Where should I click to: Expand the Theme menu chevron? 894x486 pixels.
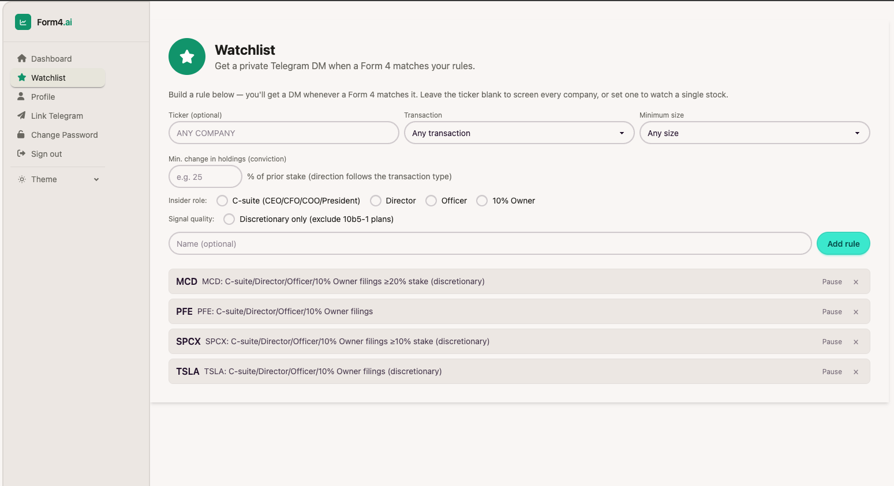point(96,179)
